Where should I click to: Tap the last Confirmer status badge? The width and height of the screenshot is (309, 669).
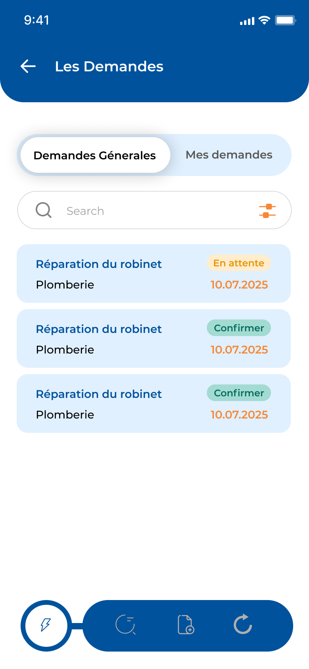pos(238,393)
